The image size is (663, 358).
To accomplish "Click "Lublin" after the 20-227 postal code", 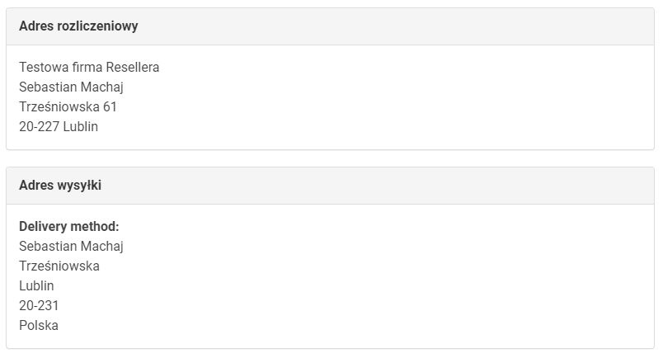I will click(x=80, y=127).
